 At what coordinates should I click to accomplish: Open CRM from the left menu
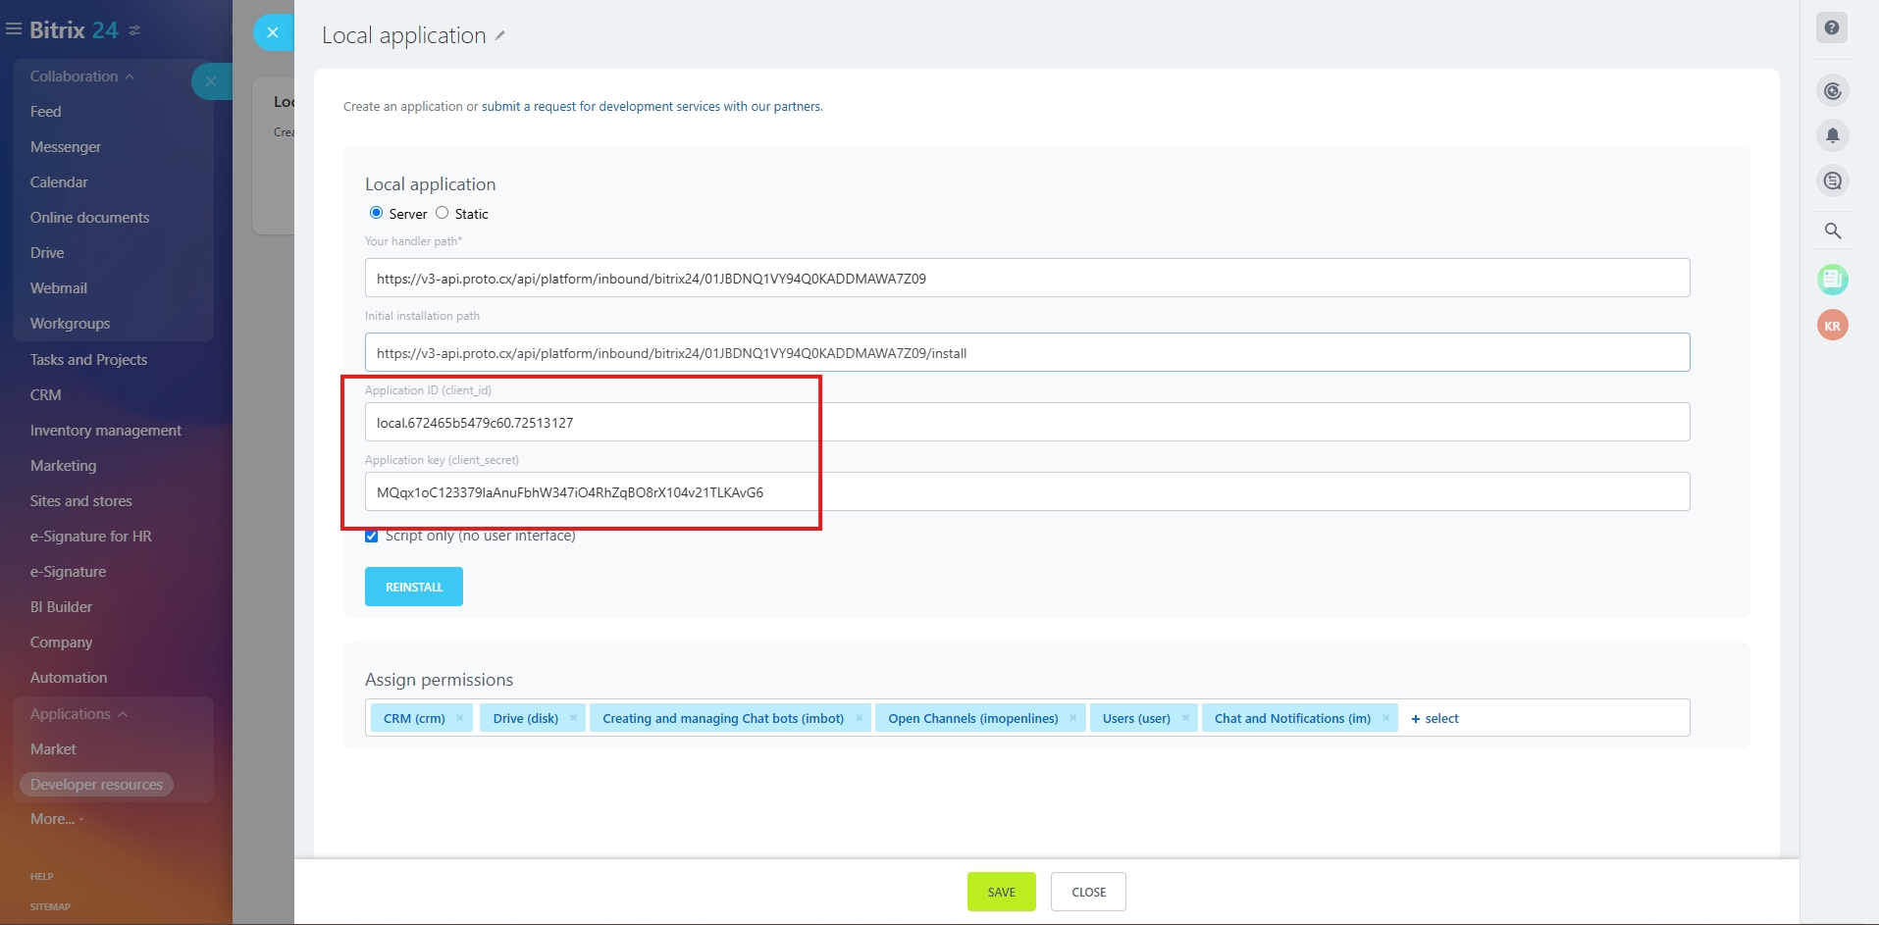click(x=46, y=395)
